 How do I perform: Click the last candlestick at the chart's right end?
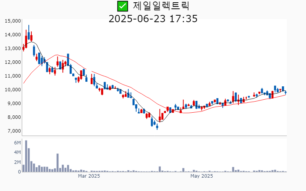(285, 92)
